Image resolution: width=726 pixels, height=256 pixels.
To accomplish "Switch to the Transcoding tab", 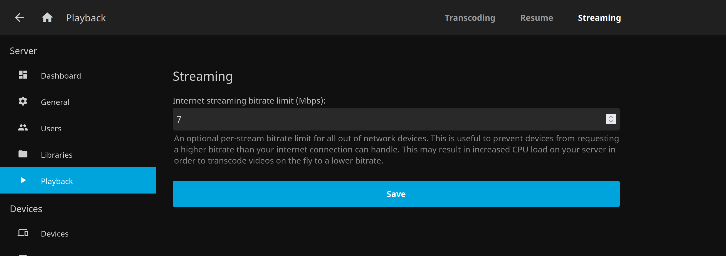I will point(470,18).
